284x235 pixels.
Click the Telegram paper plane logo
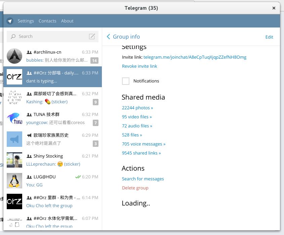click(10, 21)
